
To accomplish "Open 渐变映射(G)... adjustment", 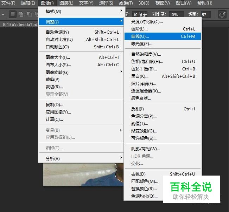I will click(x=163, y=131).
